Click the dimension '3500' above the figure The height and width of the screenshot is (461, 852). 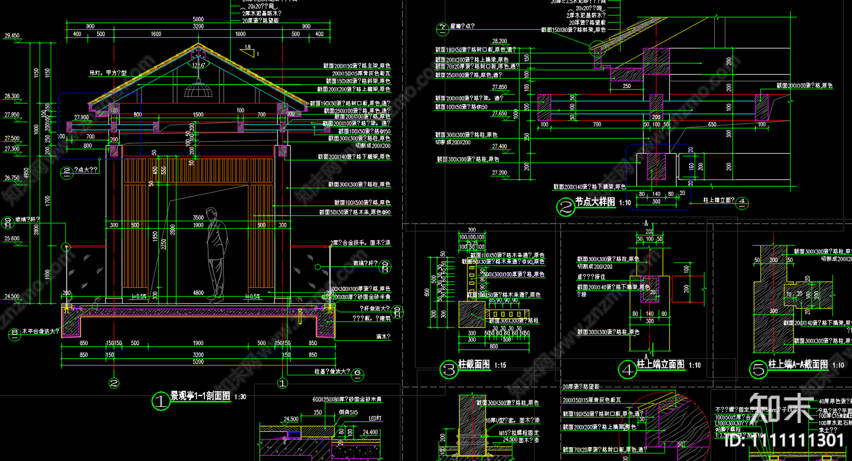[198, 218]
